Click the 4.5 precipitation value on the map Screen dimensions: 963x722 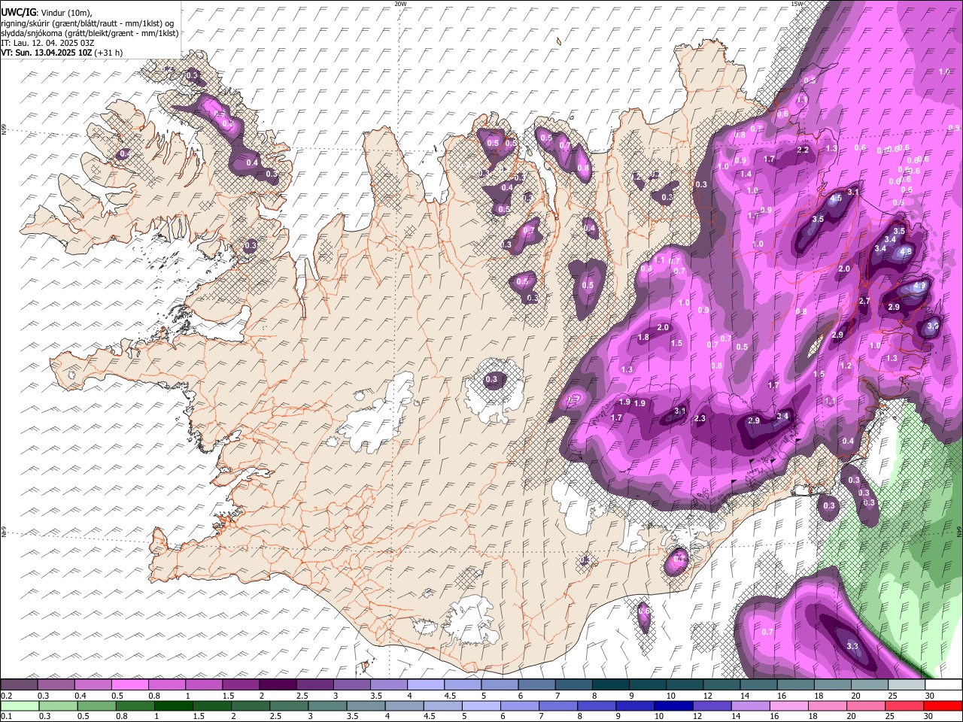pos(836,199)
